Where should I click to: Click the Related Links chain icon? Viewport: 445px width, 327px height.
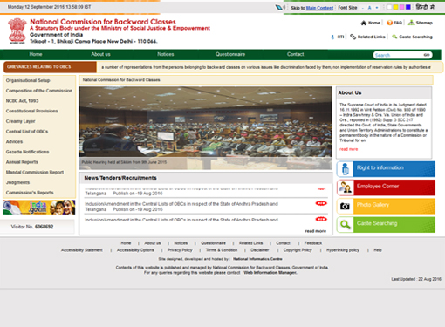353,37
